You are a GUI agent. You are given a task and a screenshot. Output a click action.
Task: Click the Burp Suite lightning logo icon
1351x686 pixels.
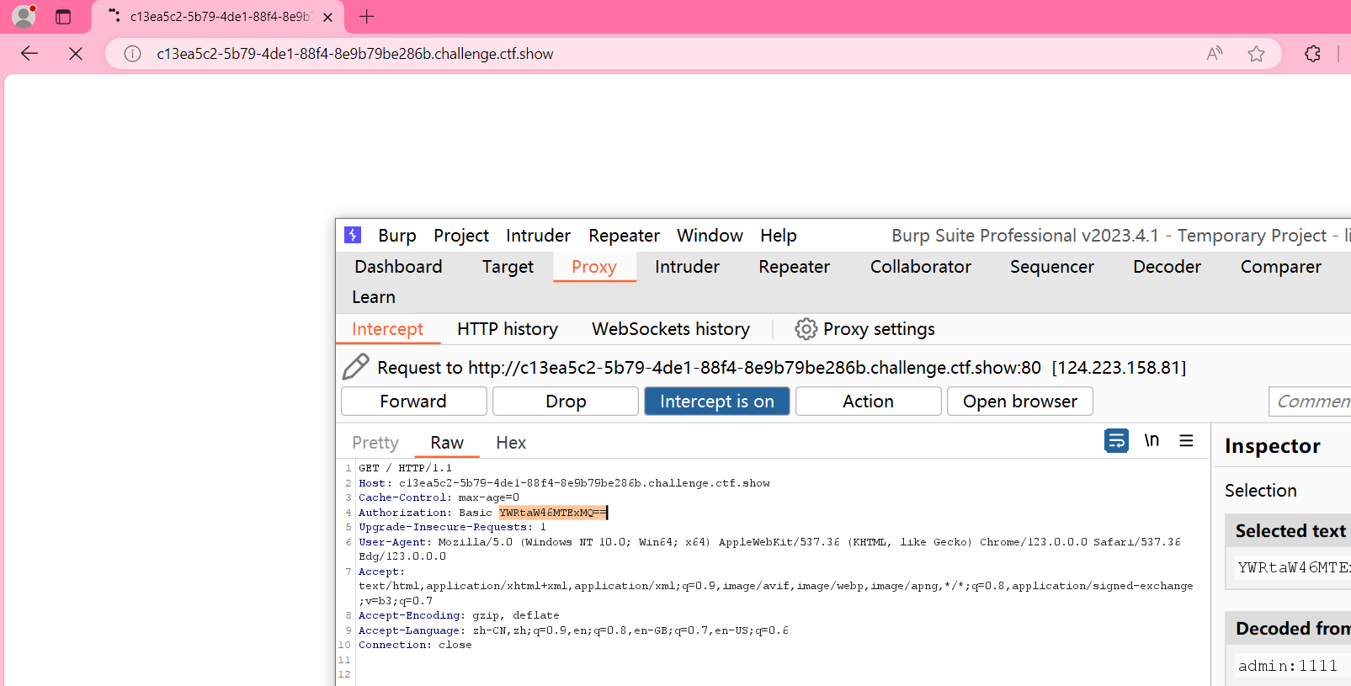353,235
